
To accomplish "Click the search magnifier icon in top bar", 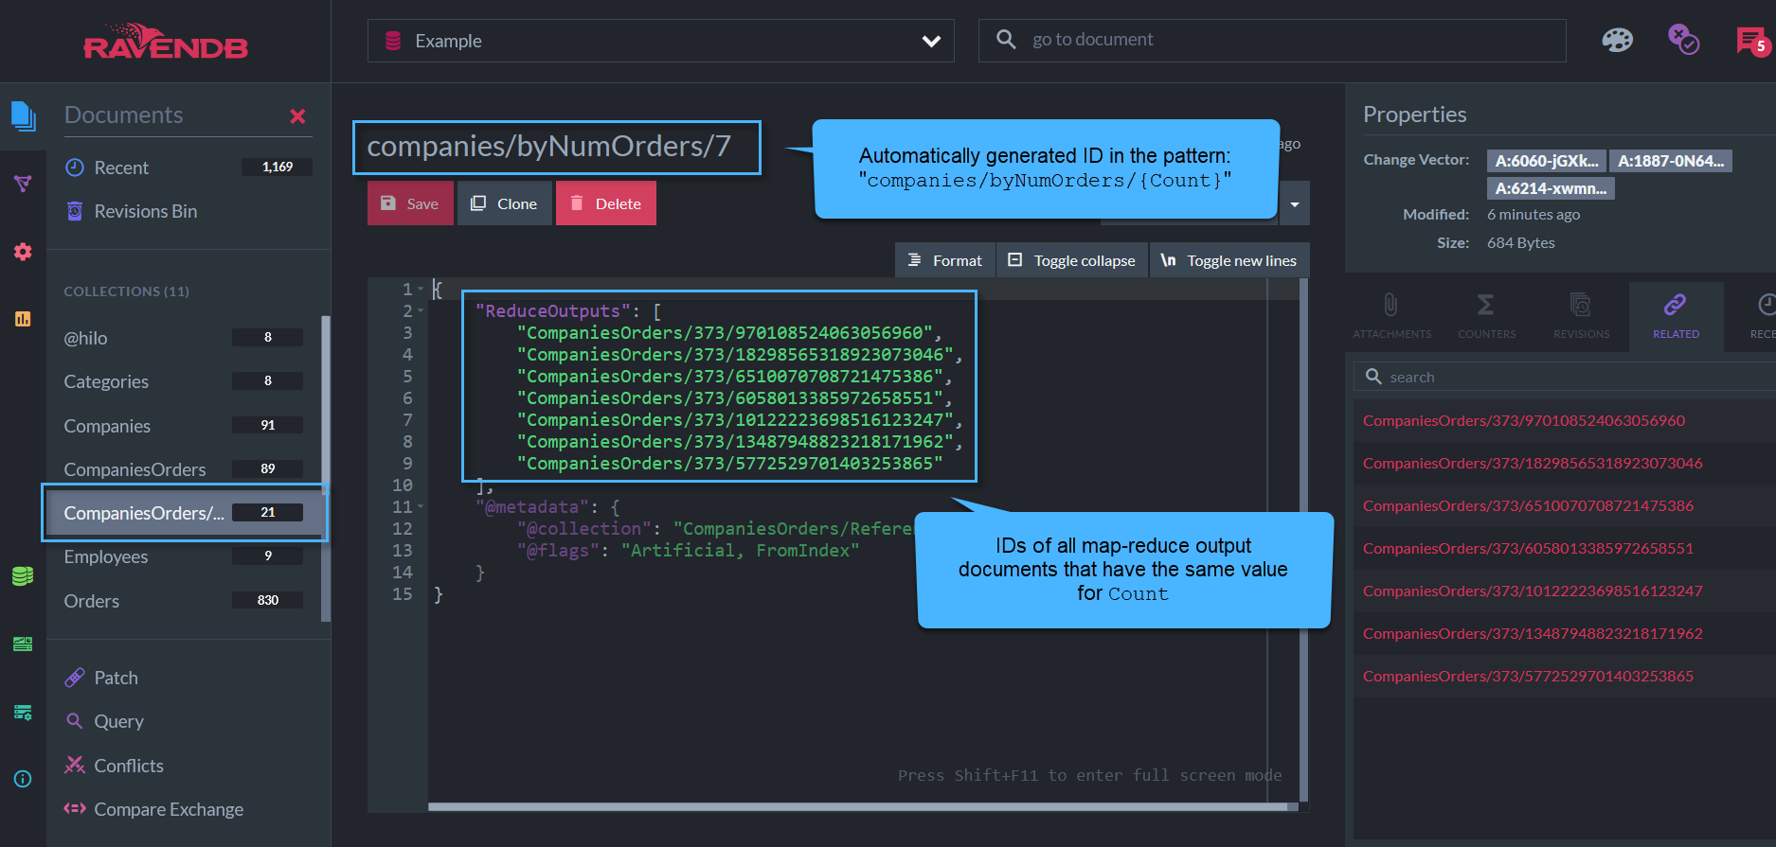I will (1006, 39).
